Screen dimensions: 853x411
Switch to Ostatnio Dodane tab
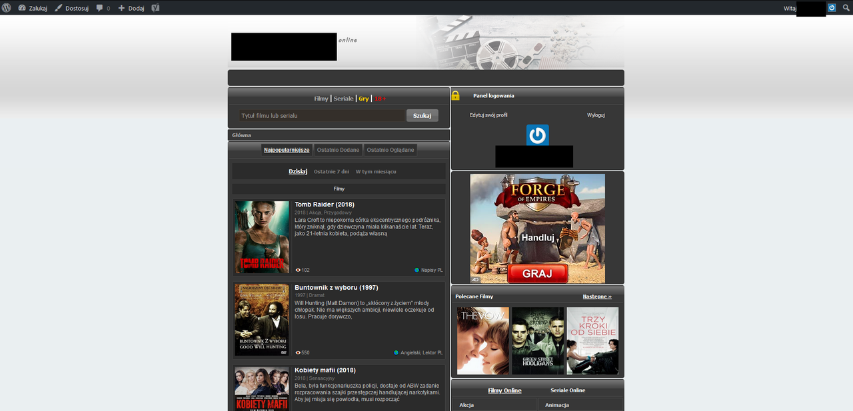tap(338, 150)
